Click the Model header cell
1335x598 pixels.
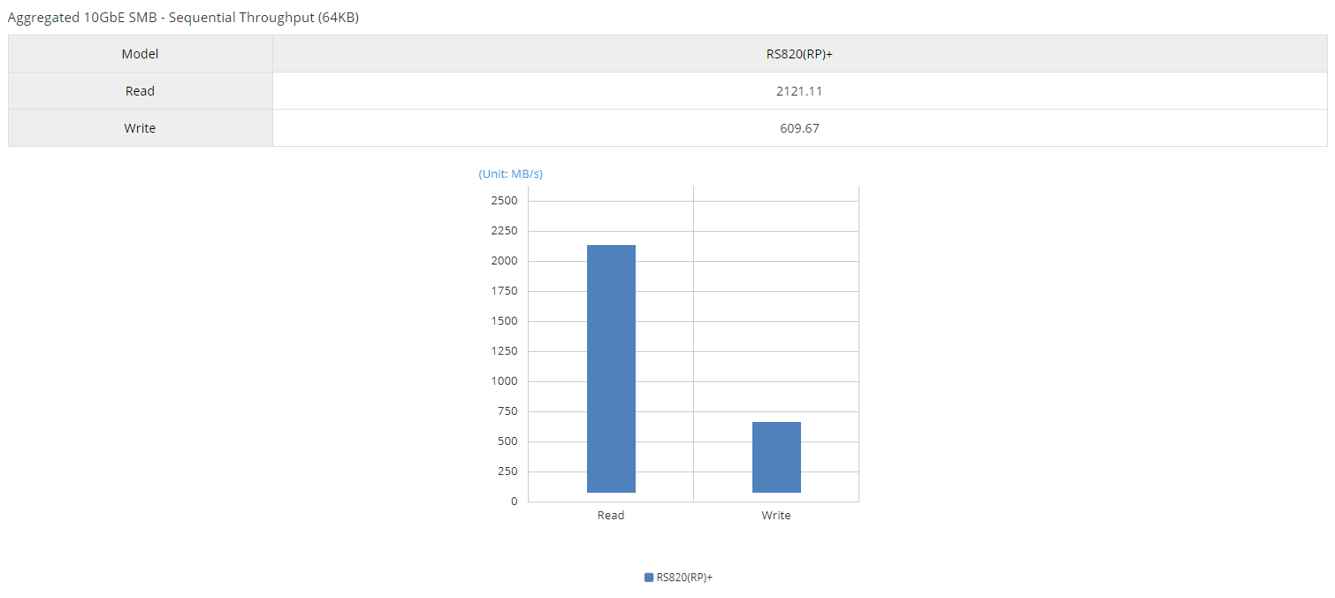point(141,54)
